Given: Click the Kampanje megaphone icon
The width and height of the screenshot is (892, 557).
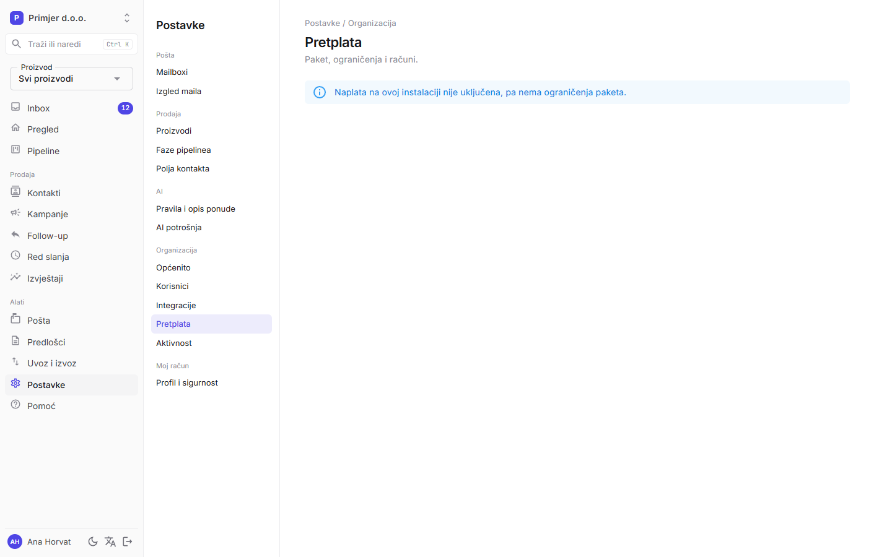Looking at the screenshot, I should tap(15, 213).
